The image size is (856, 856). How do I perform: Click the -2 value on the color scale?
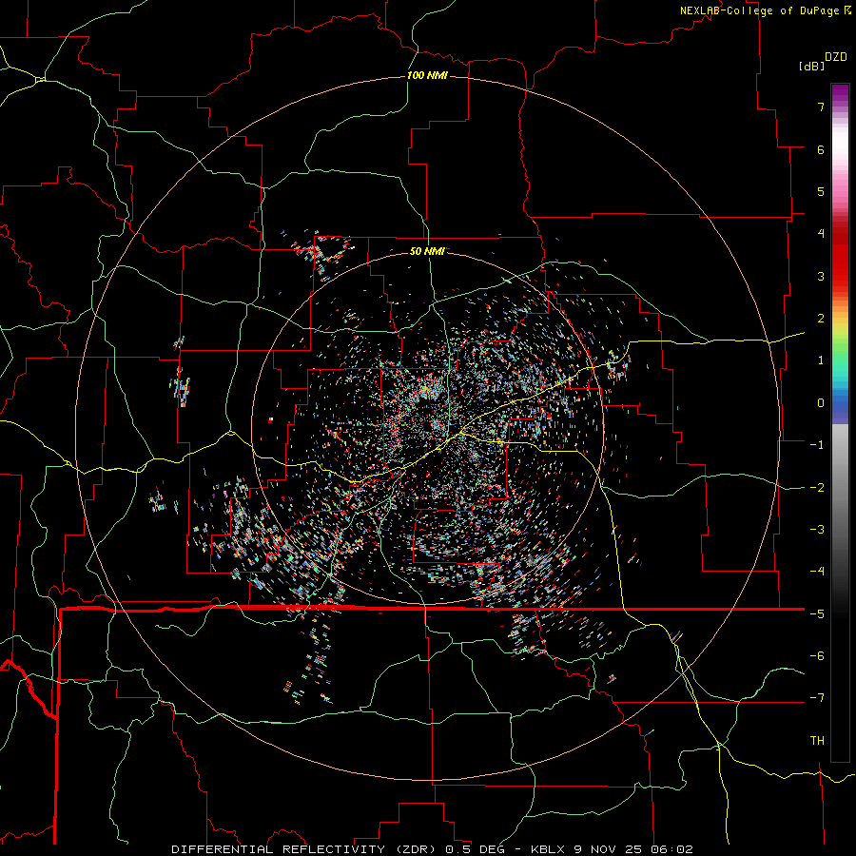[817, 488]
